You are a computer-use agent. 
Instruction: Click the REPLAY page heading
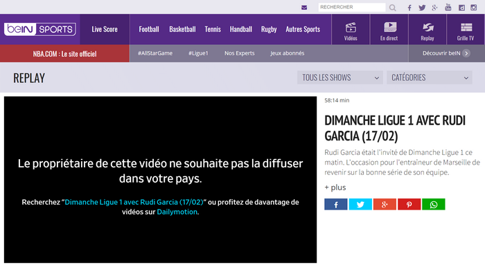29,78
